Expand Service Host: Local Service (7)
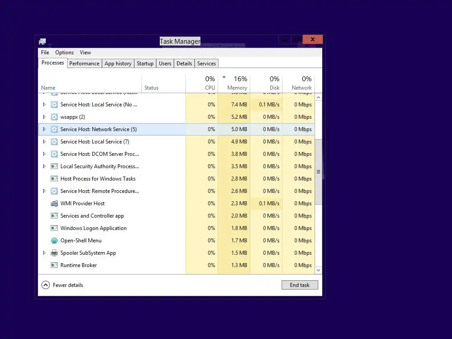452x339 pixels. point(44,142)
